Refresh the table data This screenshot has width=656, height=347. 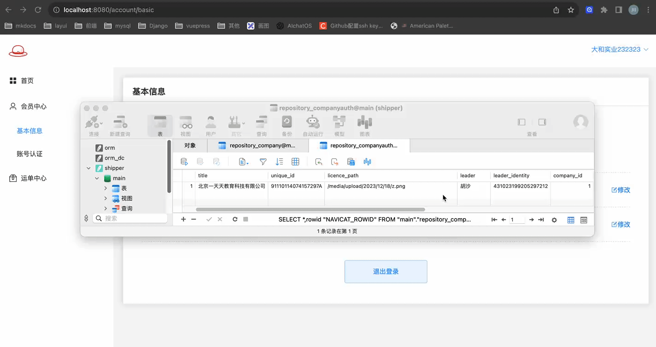click(x=235, y=220)
